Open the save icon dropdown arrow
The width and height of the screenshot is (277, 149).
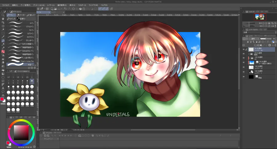coord(61,9)
